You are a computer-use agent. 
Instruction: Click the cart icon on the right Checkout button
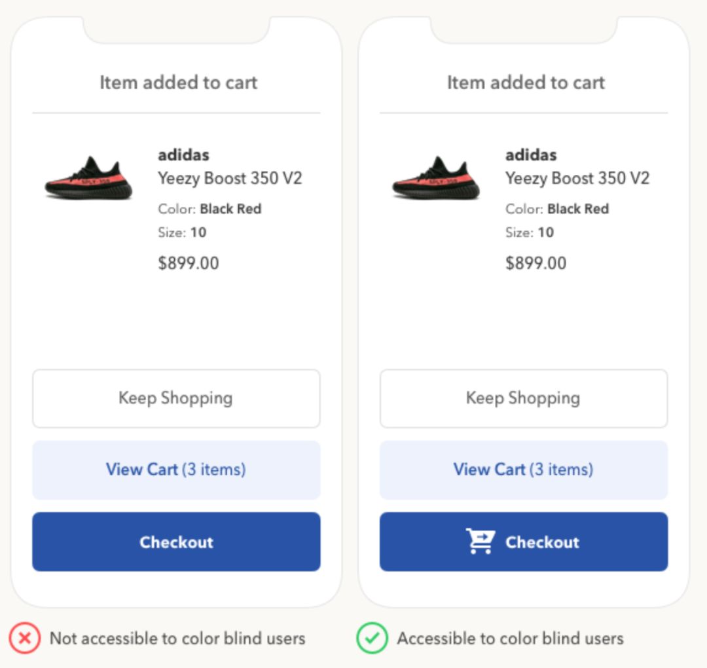(x=480, y=541)
